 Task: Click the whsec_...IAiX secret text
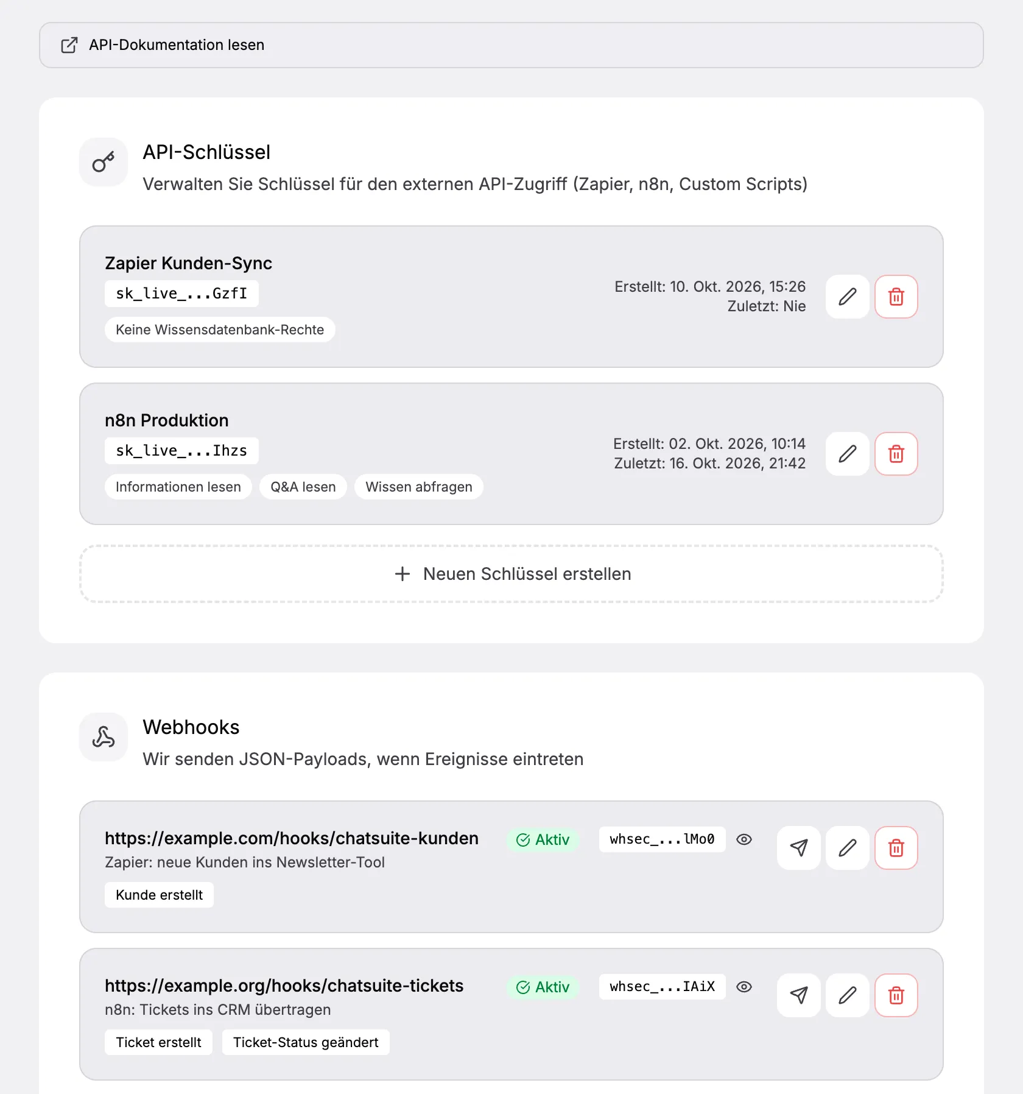click(663, 987)
